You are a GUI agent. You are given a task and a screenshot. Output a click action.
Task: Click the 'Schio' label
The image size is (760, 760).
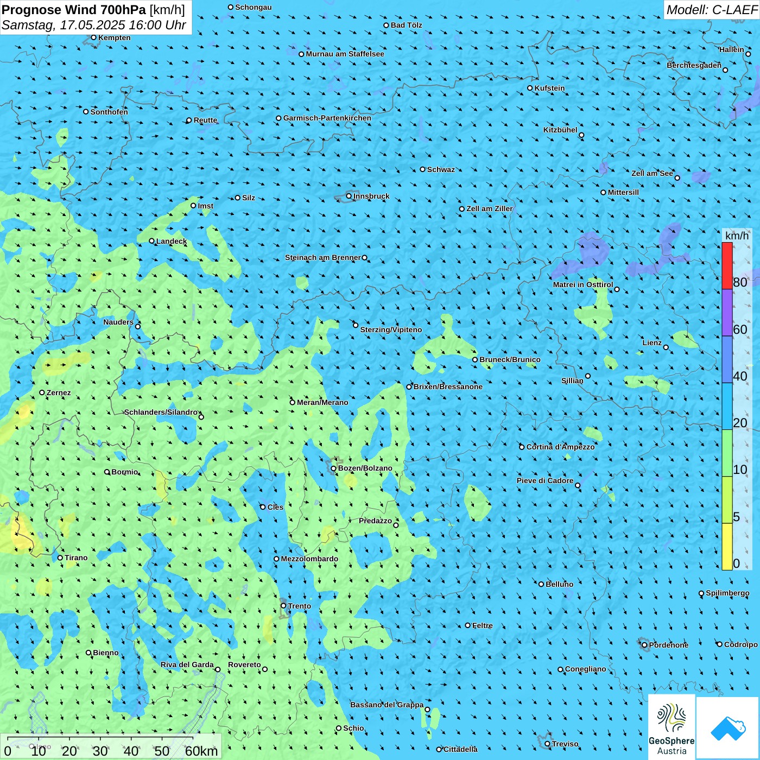point(353,728)
